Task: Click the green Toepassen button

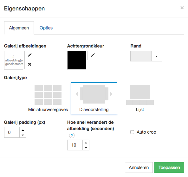Action: (x=169, y=168)
